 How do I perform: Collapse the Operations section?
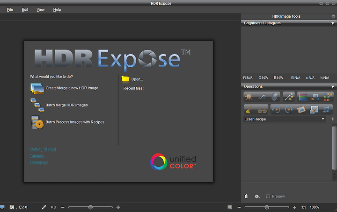click(x=332, y=87)
